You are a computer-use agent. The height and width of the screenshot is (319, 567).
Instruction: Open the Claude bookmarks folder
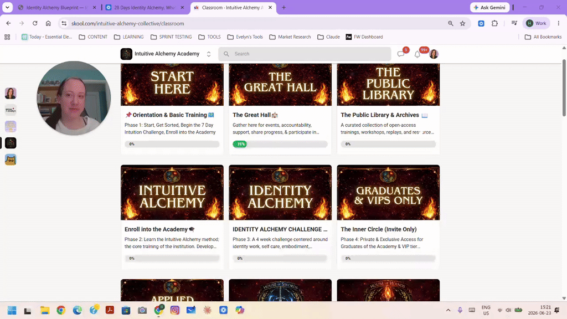coord(328,37)
